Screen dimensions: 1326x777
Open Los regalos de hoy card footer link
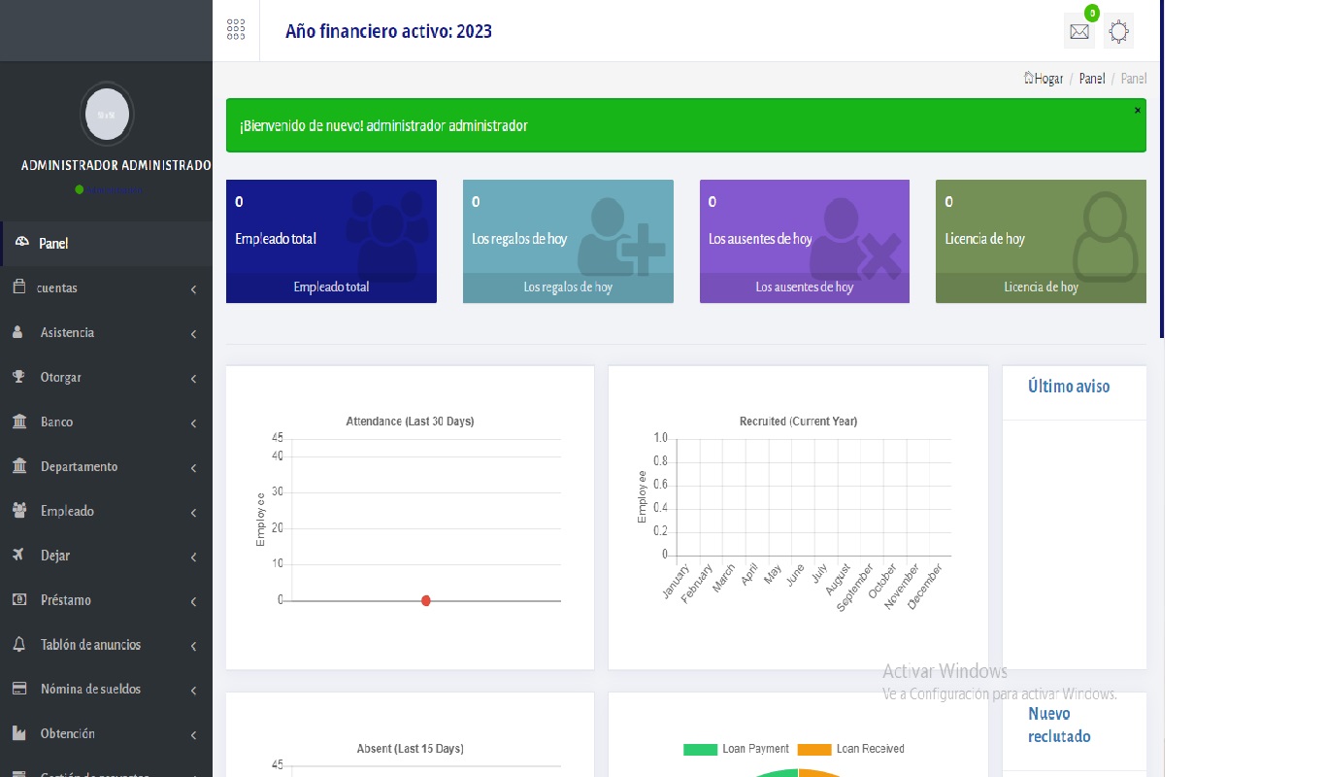pos(568,287)
